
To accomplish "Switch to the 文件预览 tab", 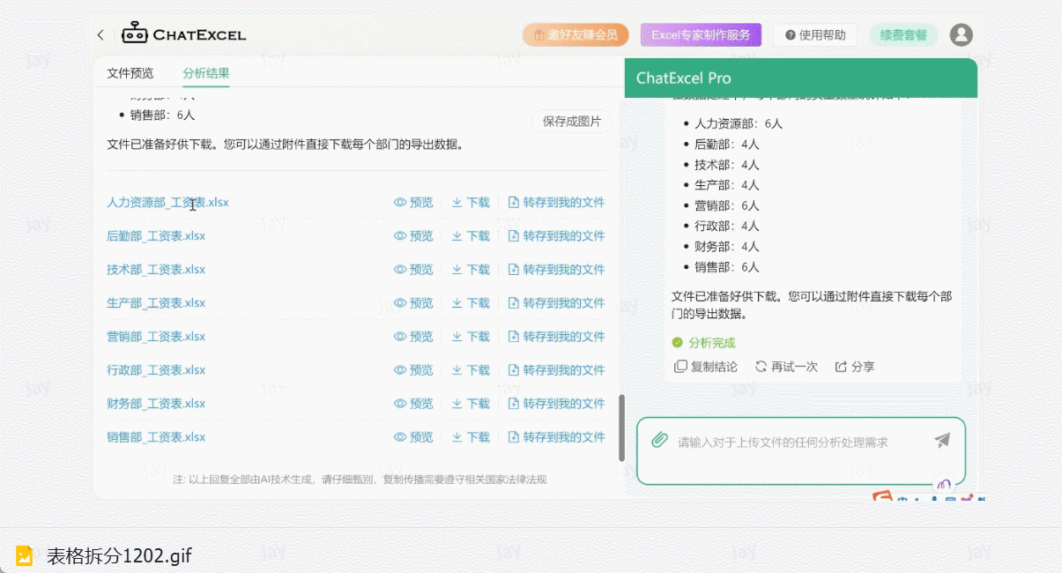I will click(x=130, y=73).
